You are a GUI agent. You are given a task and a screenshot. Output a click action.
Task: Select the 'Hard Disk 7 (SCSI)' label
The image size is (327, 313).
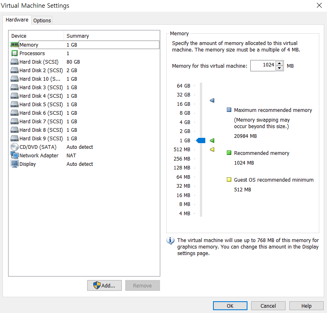[x=41, y=122]
